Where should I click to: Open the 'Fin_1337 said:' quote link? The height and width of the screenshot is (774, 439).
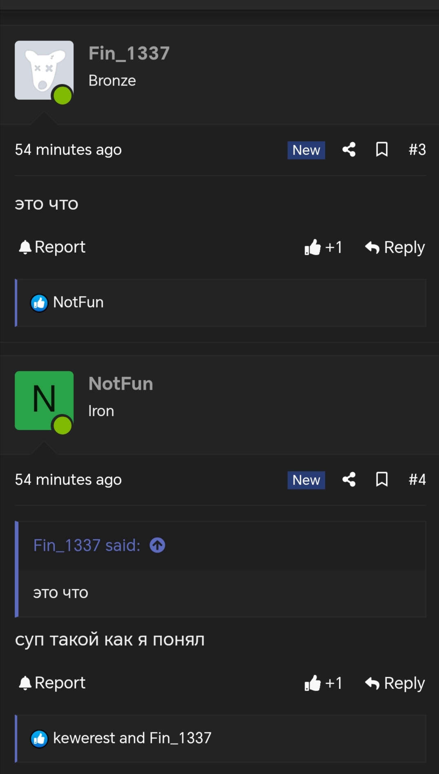point(87,545)
